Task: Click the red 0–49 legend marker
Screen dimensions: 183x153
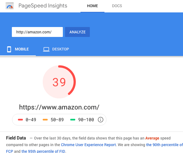Action: 20,120
